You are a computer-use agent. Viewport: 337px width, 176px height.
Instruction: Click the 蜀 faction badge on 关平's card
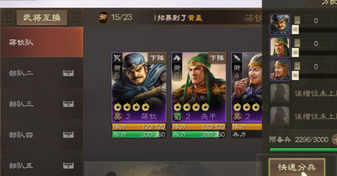(x=177, y=117)
